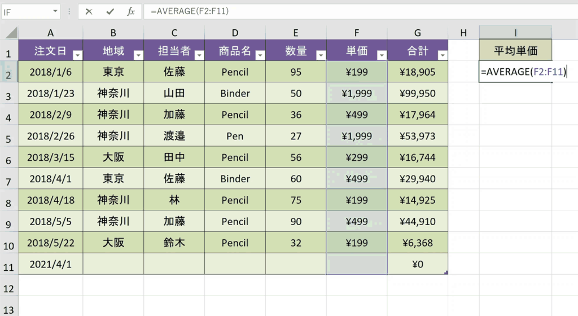Open the 地域 column filter dropdown
The height and width of the screenshot is (316, 578).
point(139,55)
